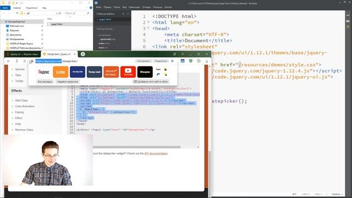Click the site info icon before the URL

pyautogui.click(x=31, y=61)
